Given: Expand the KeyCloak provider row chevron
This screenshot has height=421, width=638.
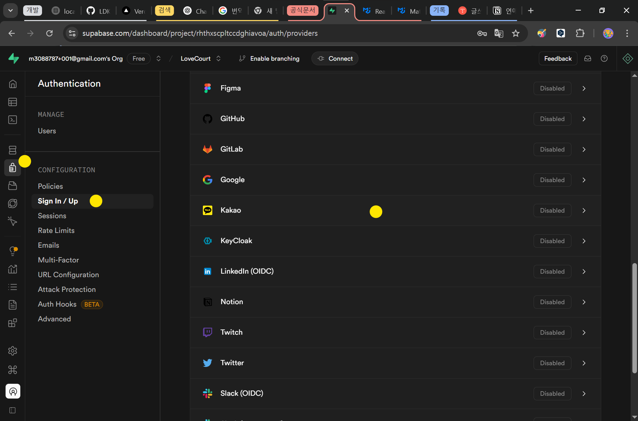Looking at the screenshot, I should tap(584, 241).
